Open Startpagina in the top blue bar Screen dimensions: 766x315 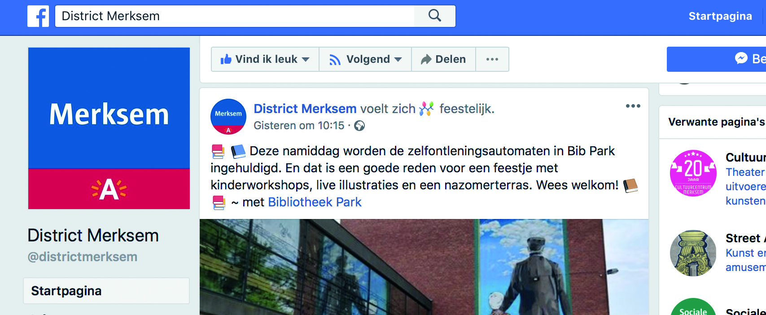tap(720, 16)
